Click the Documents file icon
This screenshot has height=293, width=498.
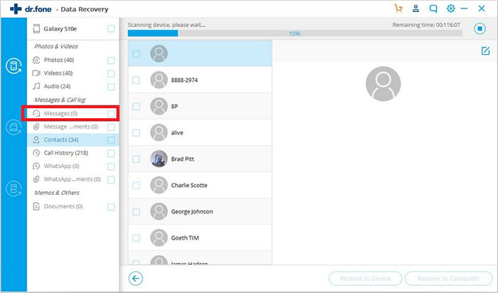pyautogui.click(x=36, y=207)
